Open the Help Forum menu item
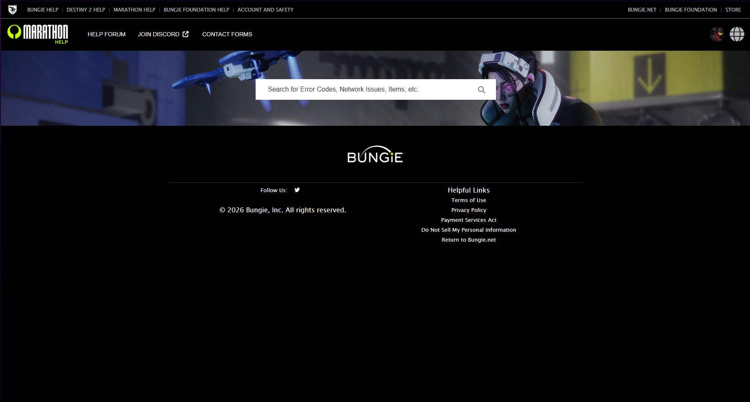The width and height of the screenshot is (750, 402). click(x=107, y=34)
